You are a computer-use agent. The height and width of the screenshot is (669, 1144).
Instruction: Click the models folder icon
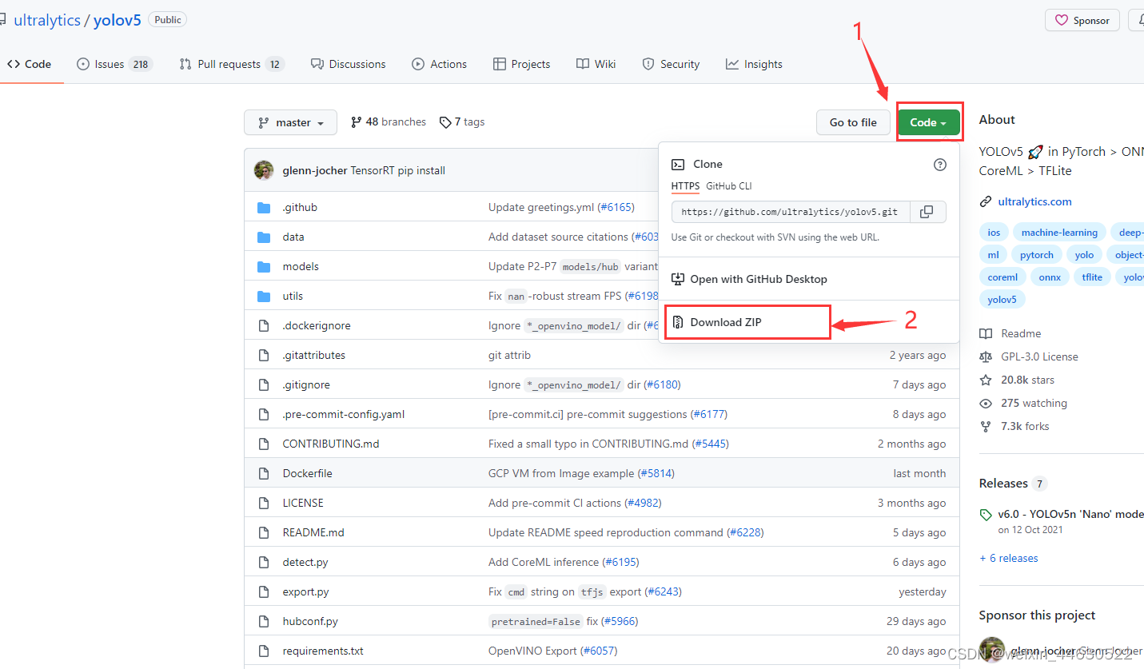coord(264,267)
